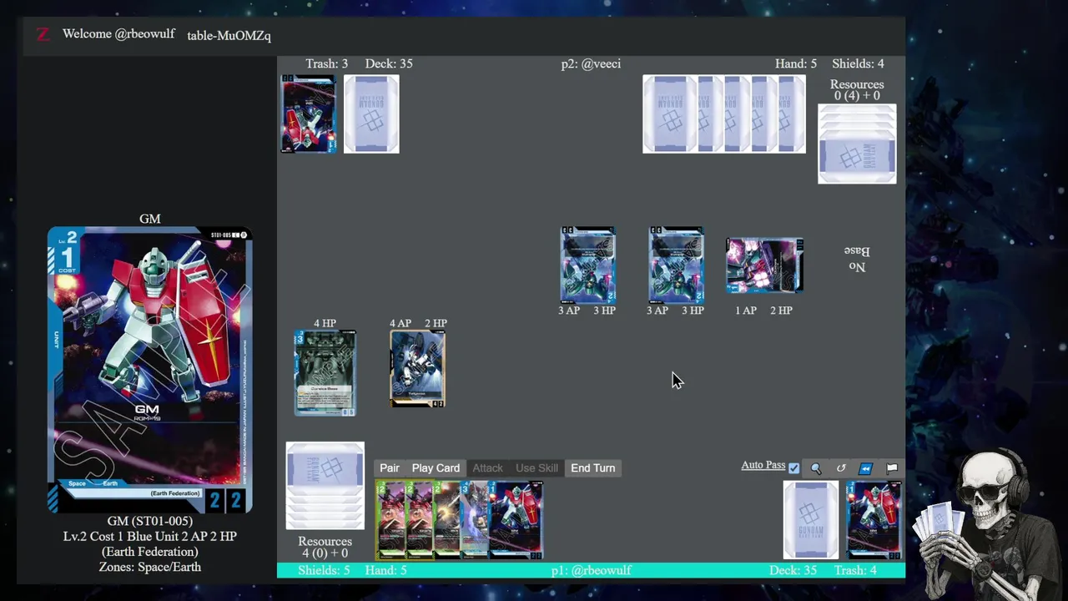The width and height of the screenshot is (1068, 601).
Task: Target the opponent's leftmost 3 AP 3 HP unit
Action: 587,265
